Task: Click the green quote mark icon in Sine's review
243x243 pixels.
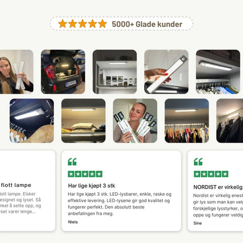Action: coord(198,162)
